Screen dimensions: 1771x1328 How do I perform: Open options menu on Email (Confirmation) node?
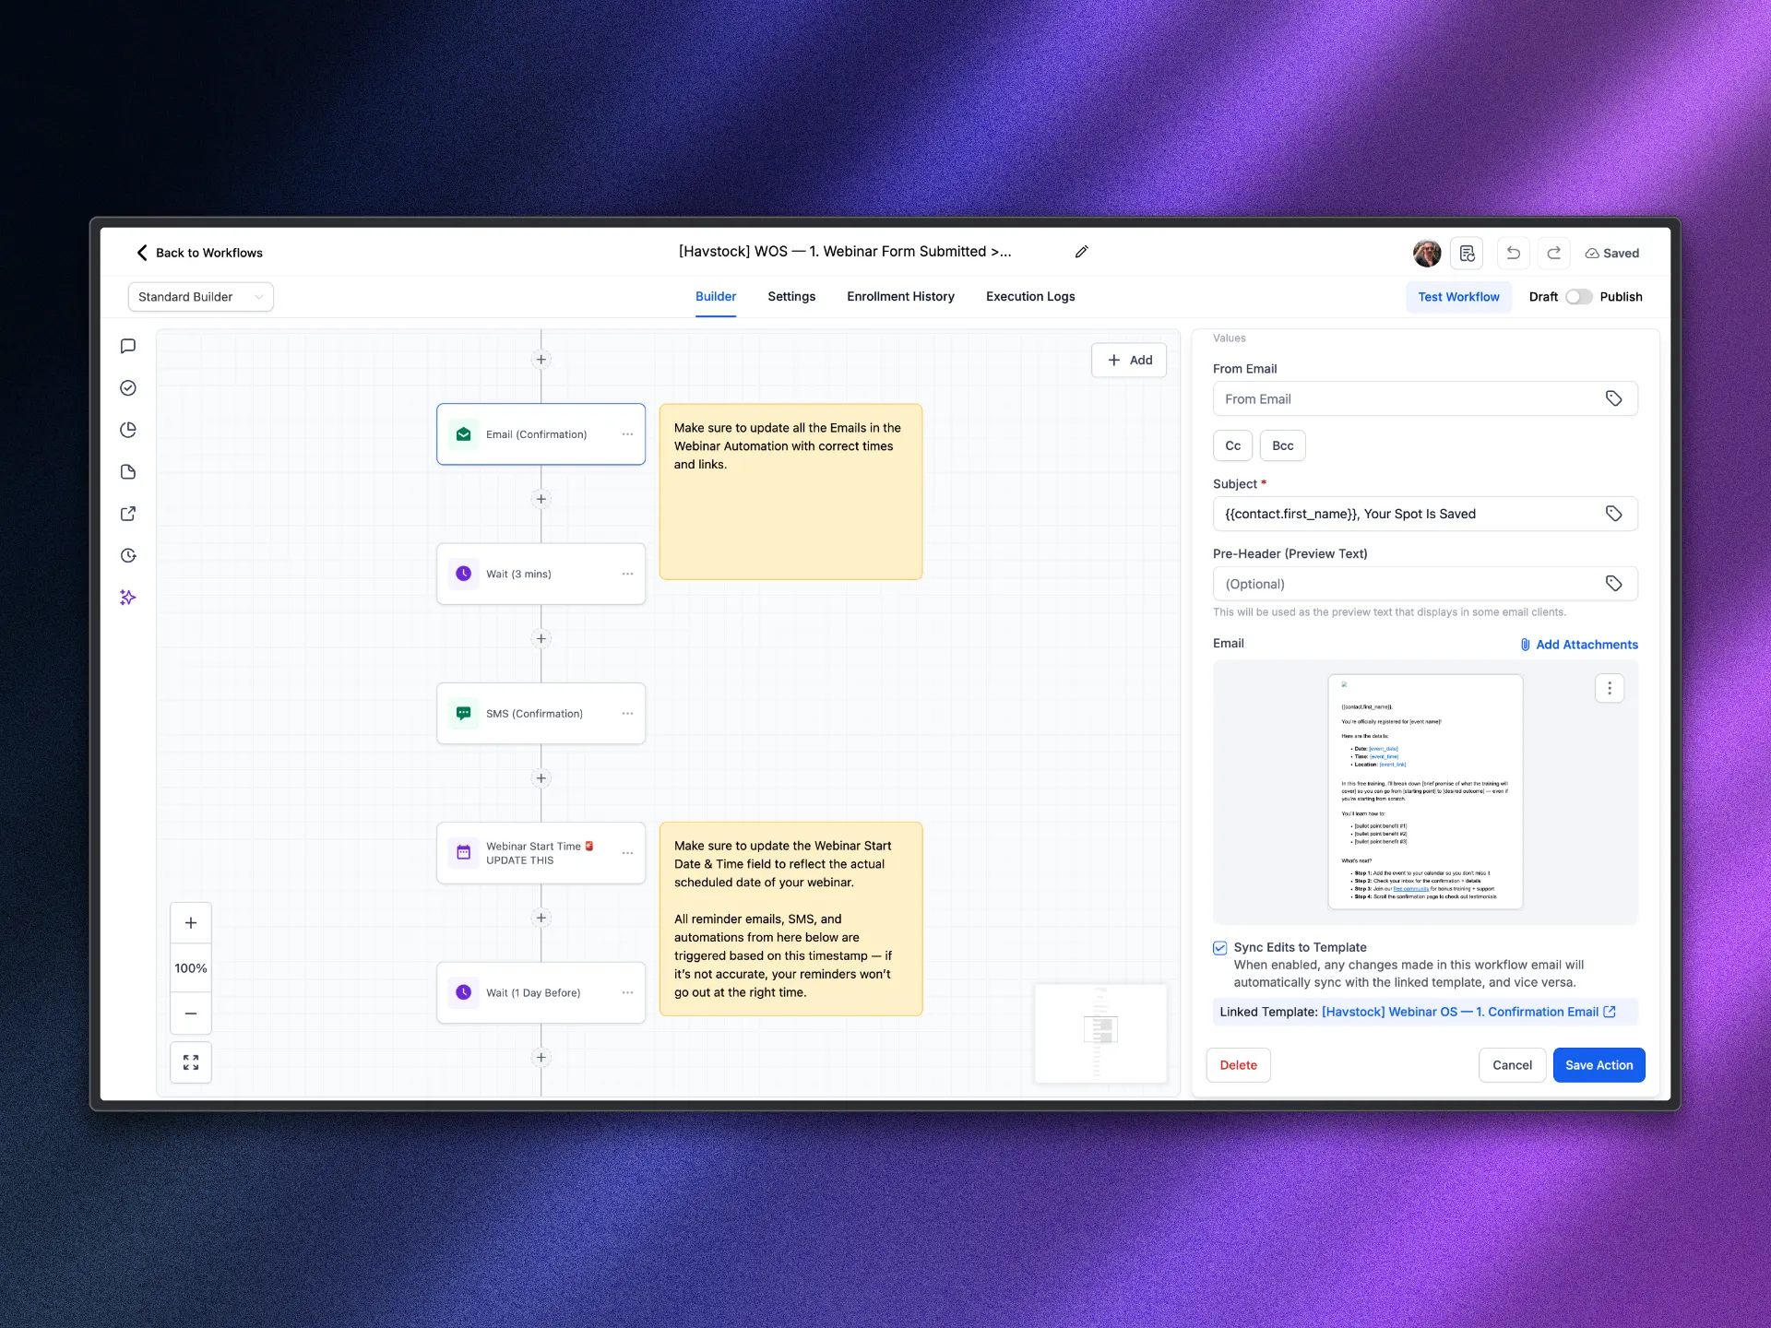pos(627,434)
